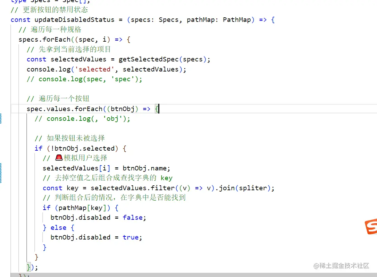
Task: Click the 'true' value
Action: click(131, 237)
